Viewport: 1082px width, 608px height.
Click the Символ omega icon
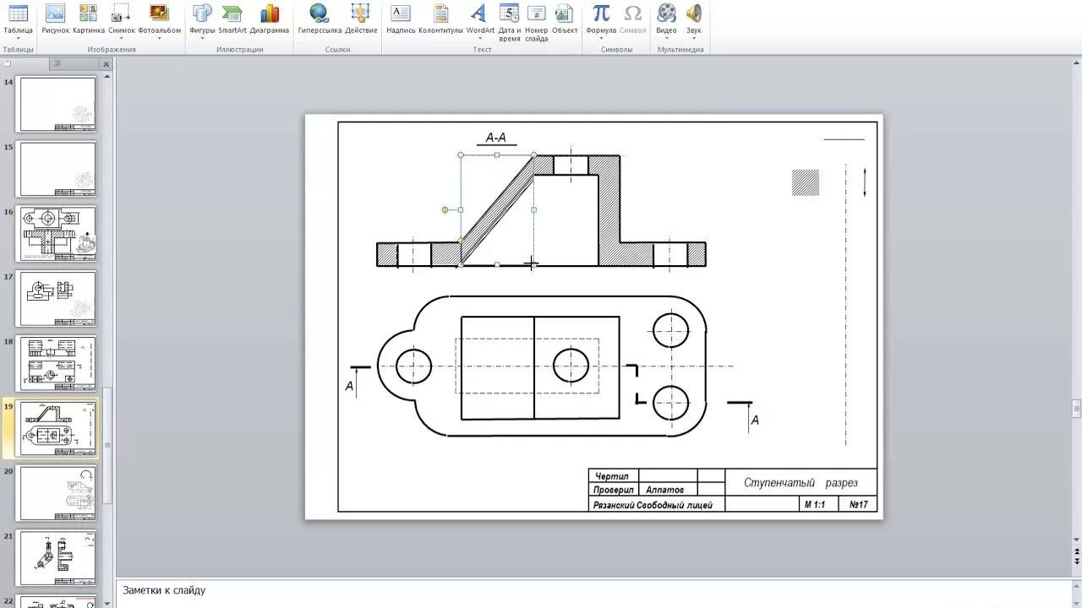[x=632, y=14]
